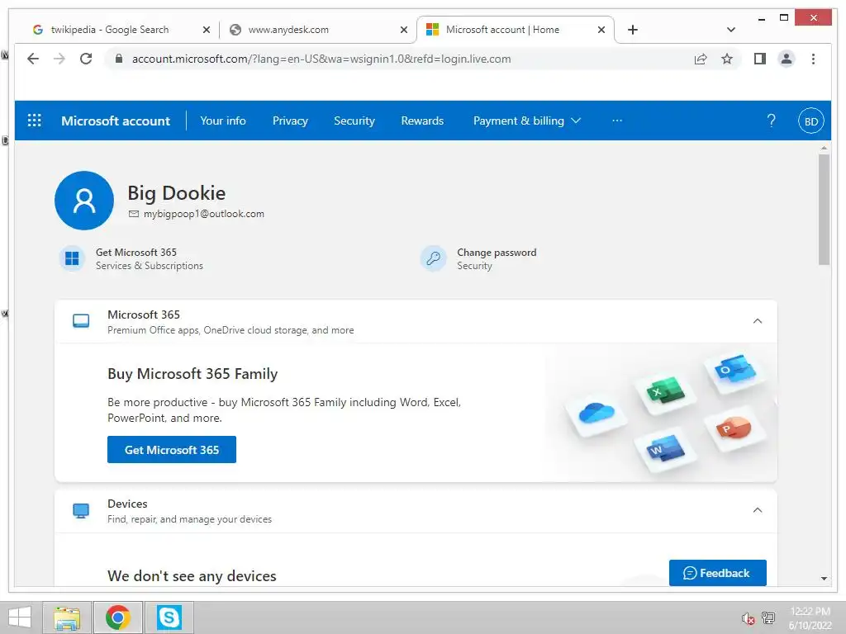Open the BD account avatar menu
The height and width of the screenshot is (634, 846).
coord(810,121)
